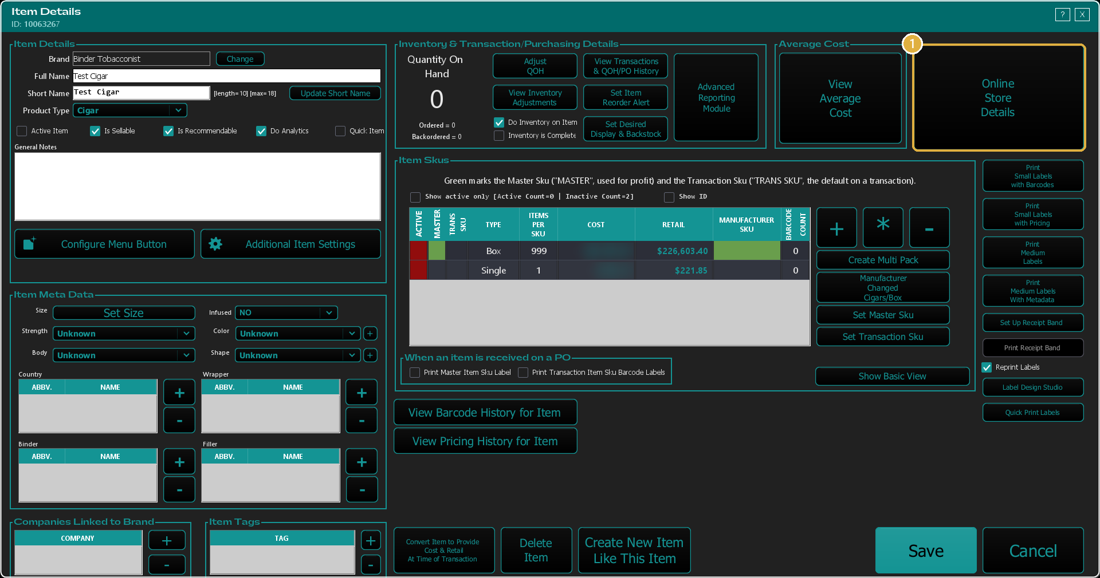Add an Item Tag with plus button
Screen dimensions: 1100x578
[x=371, y=540]
